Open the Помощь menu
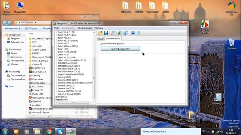The width and height of the screenshot is (241, 135). (x=99, y=28)
